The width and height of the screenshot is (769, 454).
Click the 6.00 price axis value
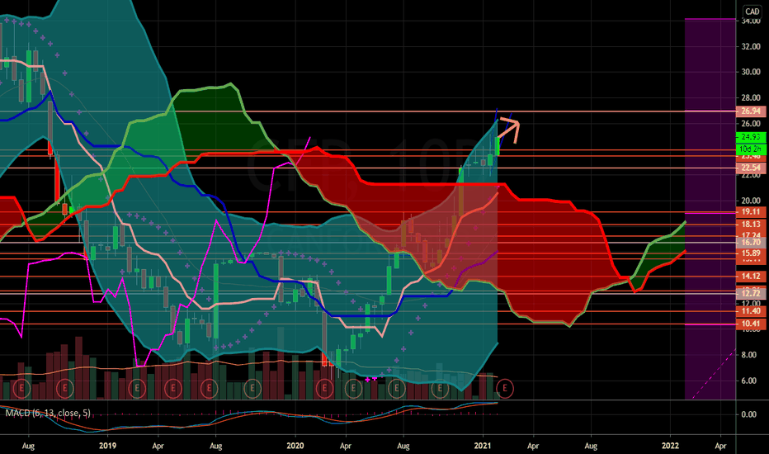pyautogui.click(x=749, y=381)
